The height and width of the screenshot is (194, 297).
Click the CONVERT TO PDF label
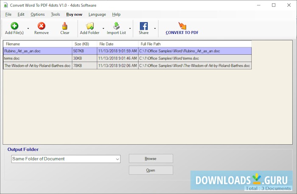(x=182, y=33)
